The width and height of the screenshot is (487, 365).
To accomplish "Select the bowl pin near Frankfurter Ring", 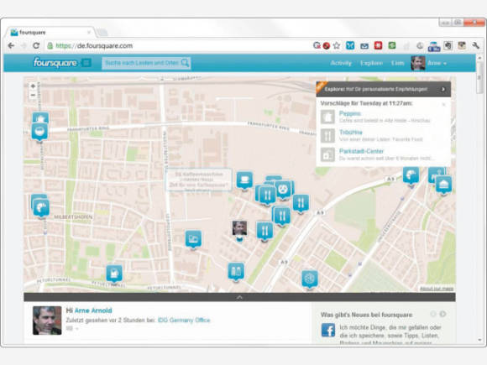I will (39, 132).
